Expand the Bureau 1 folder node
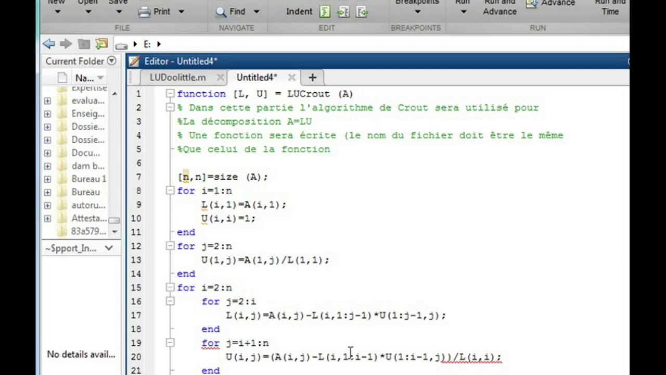The height and width of the screenshot is (375, 666). [x=47, y=179]
